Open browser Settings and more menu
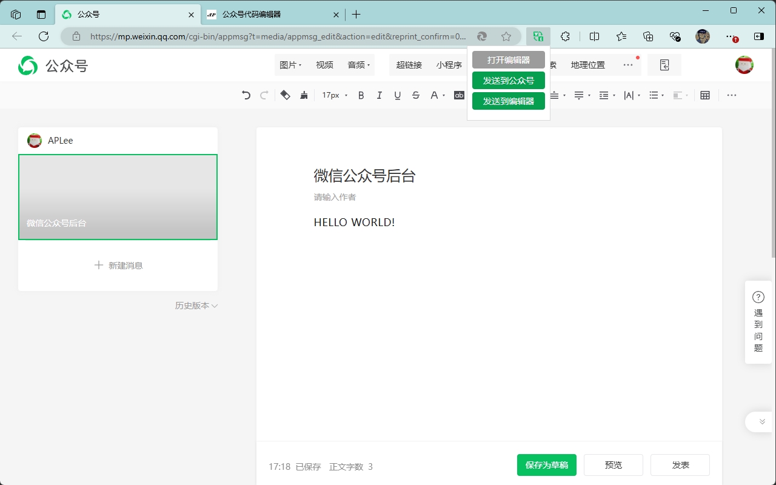Image resolution: width=776 pixels, height=485 pixels. (x=732, y=36)
